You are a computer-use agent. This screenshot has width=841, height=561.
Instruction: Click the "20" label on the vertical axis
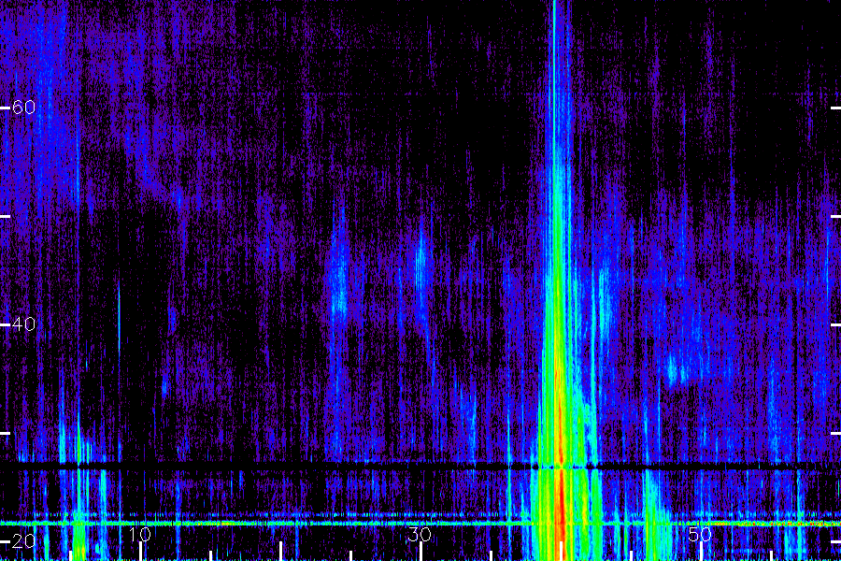point(23,540)
